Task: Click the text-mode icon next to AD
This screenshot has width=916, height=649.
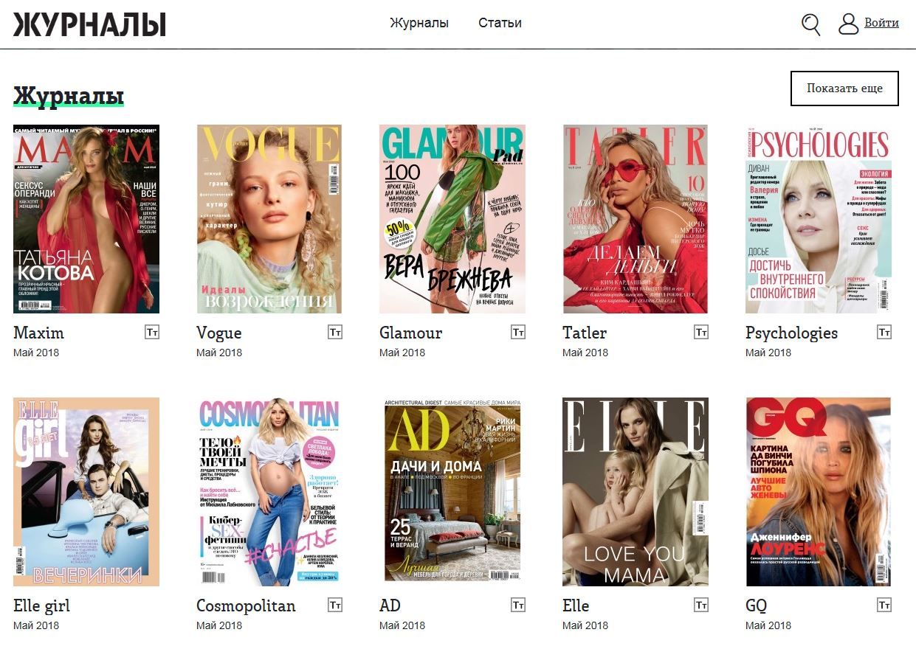Action: 518,605
